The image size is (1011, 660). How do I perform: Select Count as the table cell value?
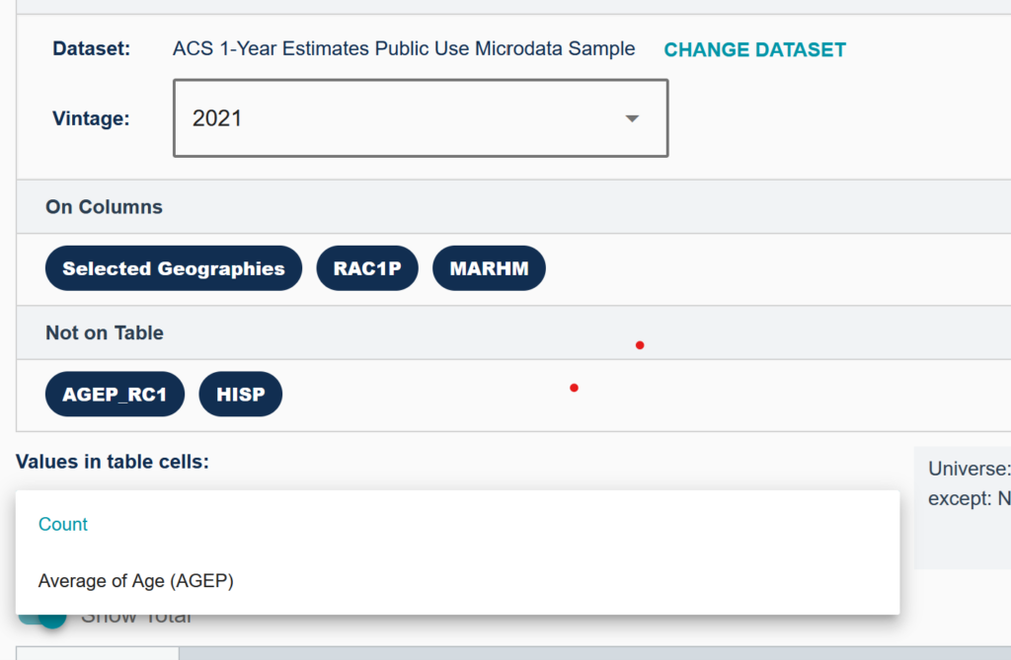[x=63, y=524]
